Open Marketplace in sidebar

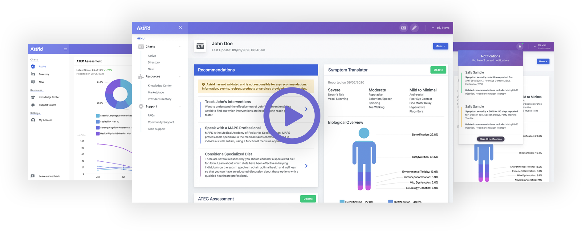tap(156, 92)
